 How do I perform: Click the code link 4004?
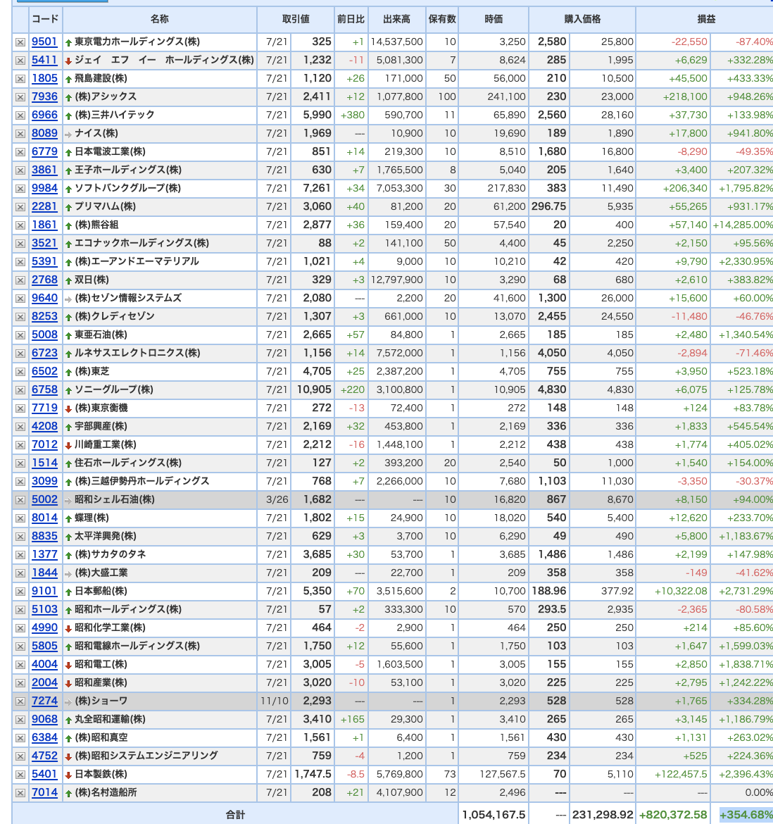44,664
